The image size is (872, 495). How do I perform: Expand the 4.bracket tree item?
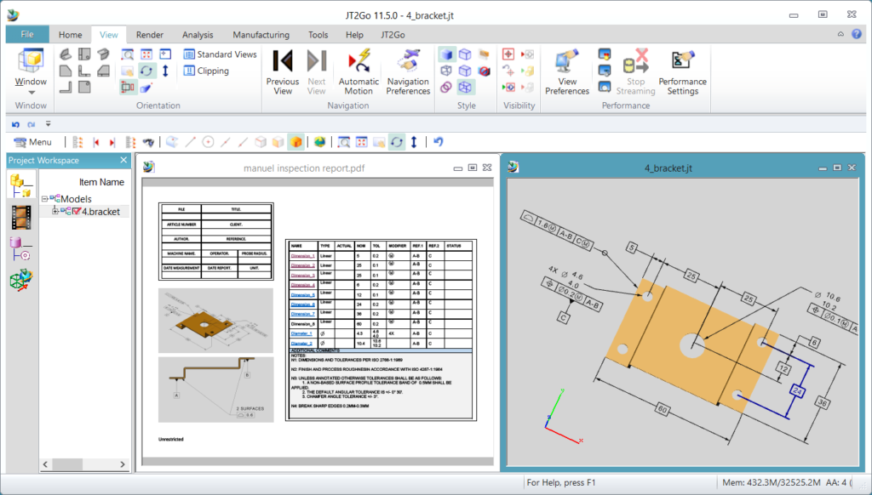pyautogui.click(x=55, y=210)
